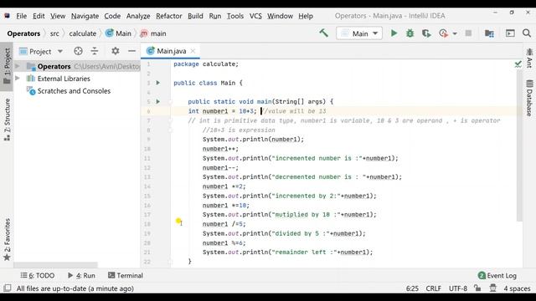Collapse all in Project panel
This screenshot has height=301, width=536.
click(95, 51)
